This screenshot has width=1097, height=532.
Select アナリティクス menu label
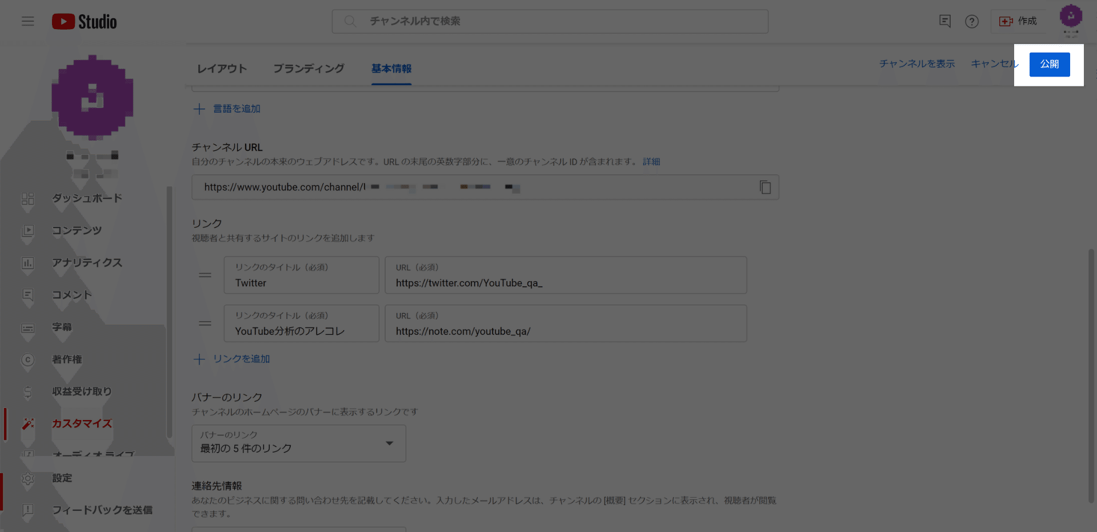(x=87, y=263)
